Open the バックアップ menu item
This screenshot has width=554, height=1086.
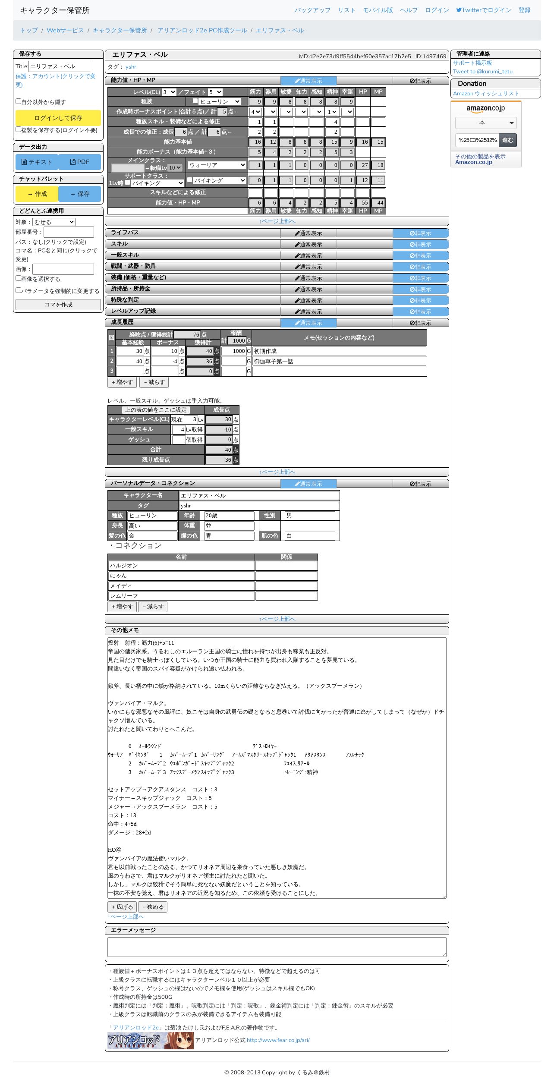click(x=313, y=10)
